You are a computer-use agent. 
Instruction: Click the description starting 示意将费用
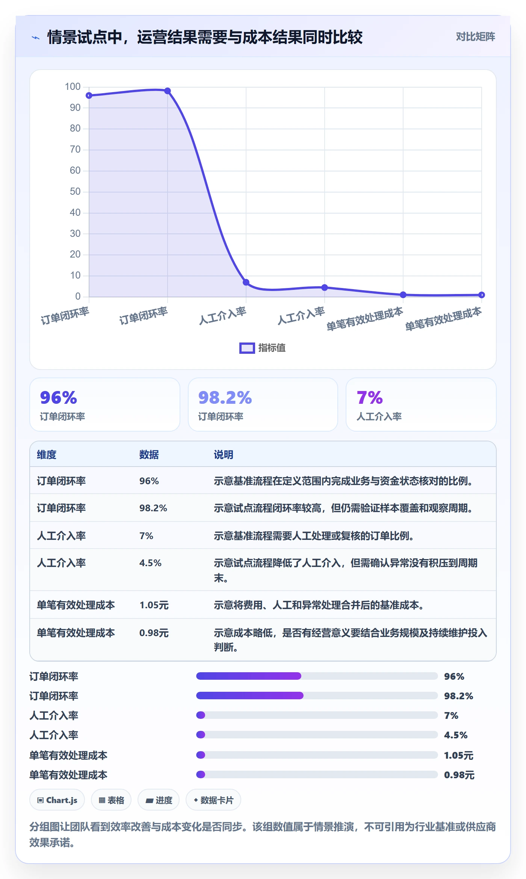319,605
